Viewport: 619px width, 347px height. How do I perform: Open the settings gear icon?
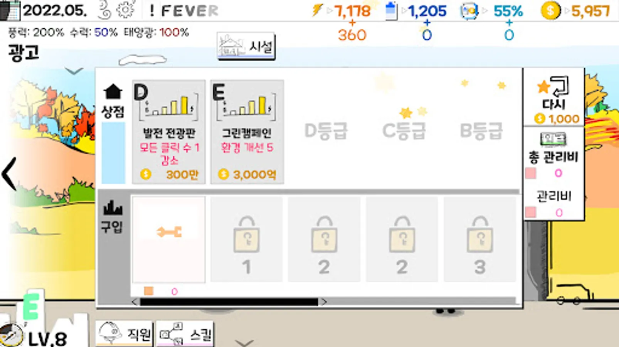coord(126,10)
